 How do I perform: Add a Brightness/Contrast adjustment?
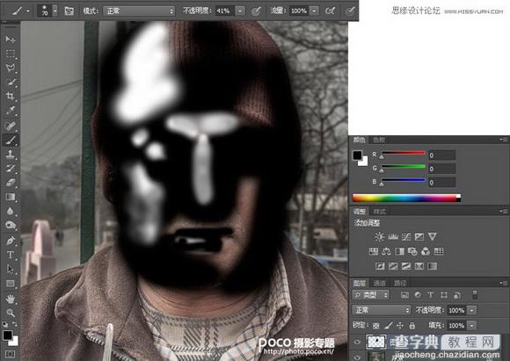click(379, 236)
